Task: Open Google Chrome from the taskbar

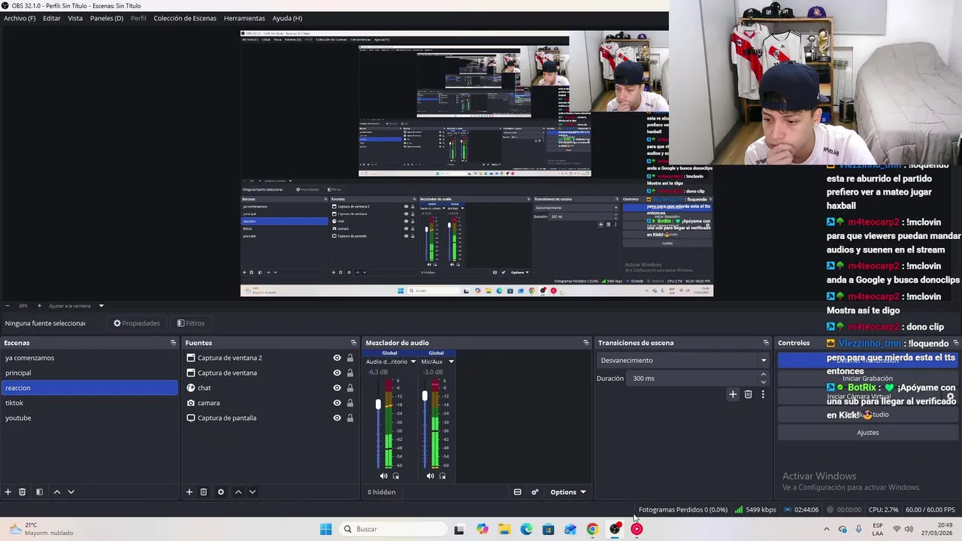Action: pos(592,529)
